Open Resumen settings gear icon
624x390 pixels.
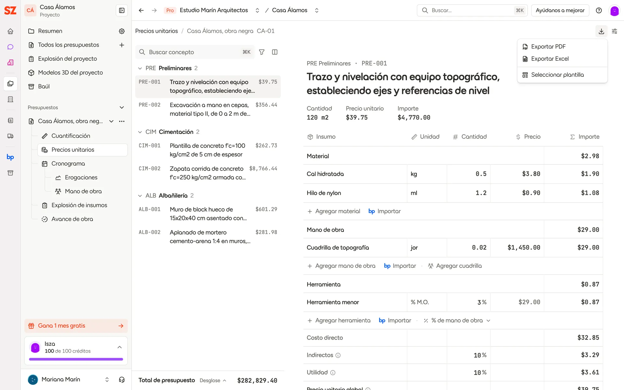pos(122,31)
